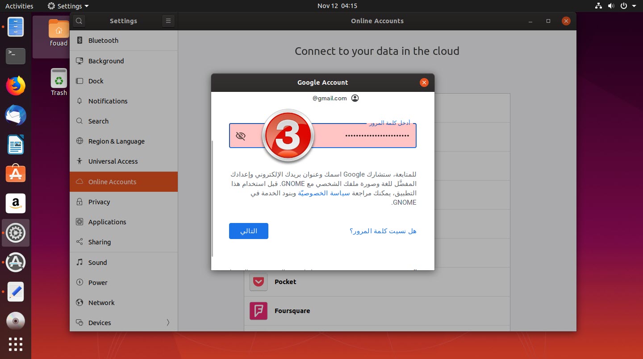643x359 pixels.
Task: Click the Sound music note icon
Action: (79, 263)
